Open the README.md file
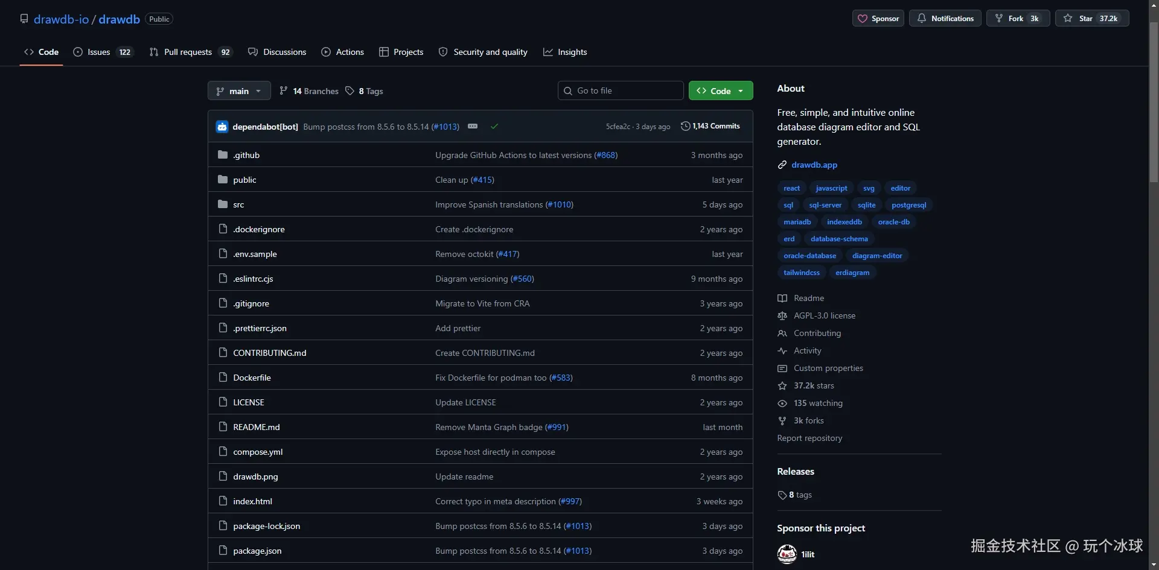Screen dimensions: 1159x570 [257, 427]
